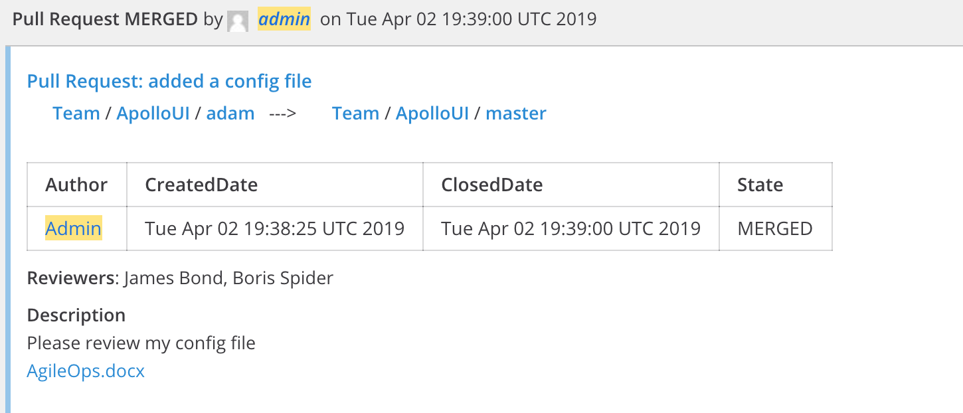Image resolution: width=963 pixels, height=413 pixels.
Task: Click the CreatedDate column header
Action: click(275, 185)
